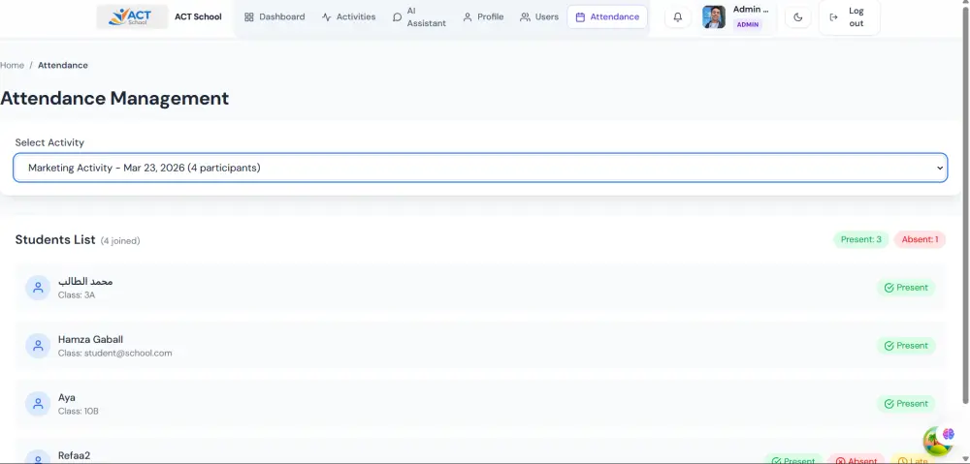Open the Dashboard nav item
Image resolution: width=970 pixels, height=464 pixels.
(275, 17)
